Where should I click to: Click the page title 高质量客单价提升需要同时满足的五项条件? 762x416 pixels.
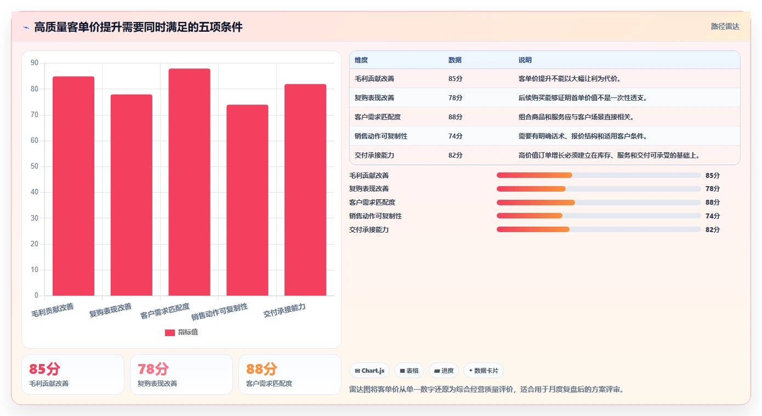pyautogui.click(x=138, y=27)
